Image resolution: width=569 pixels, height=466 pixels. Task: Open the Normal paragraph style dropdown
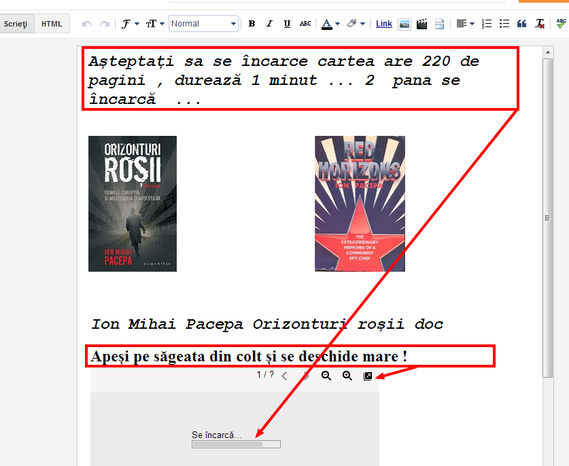tap(203, 24)
